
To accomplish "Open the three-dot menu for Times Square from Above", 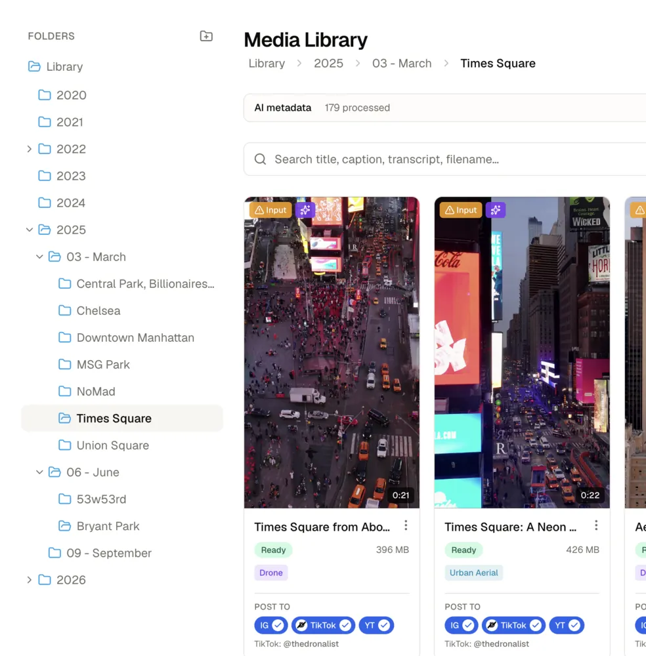I will tap(406, 525).
